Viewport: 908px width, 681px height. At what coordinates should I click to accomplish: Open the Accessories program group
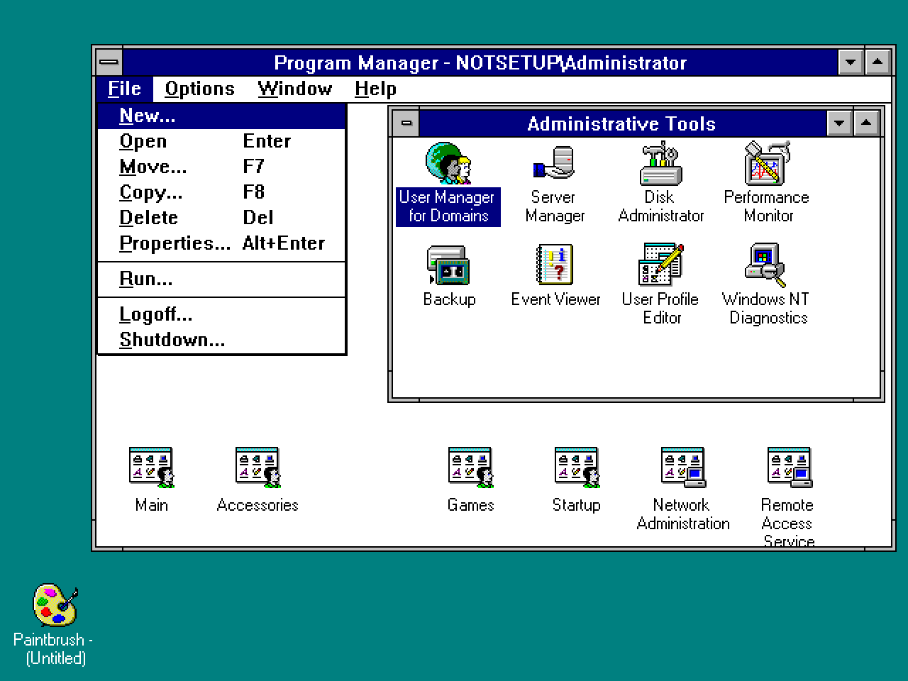point(258,467)
